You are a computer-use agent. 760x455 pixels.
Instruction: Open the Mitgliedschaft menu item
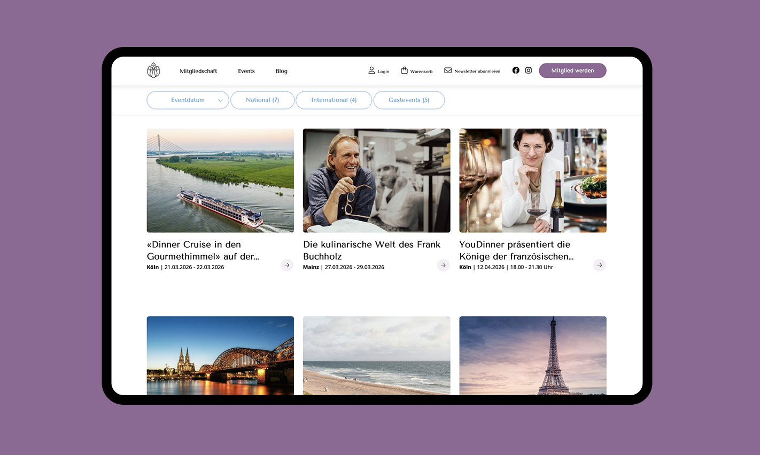coord(198,70)
